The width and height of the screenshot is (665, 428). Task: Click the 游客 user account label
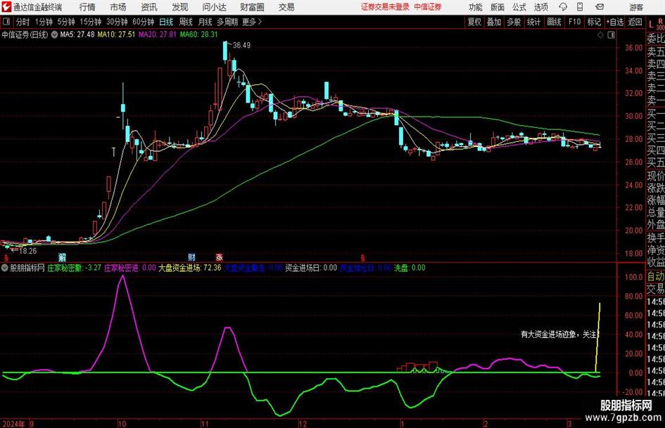(x=636, y=7)
